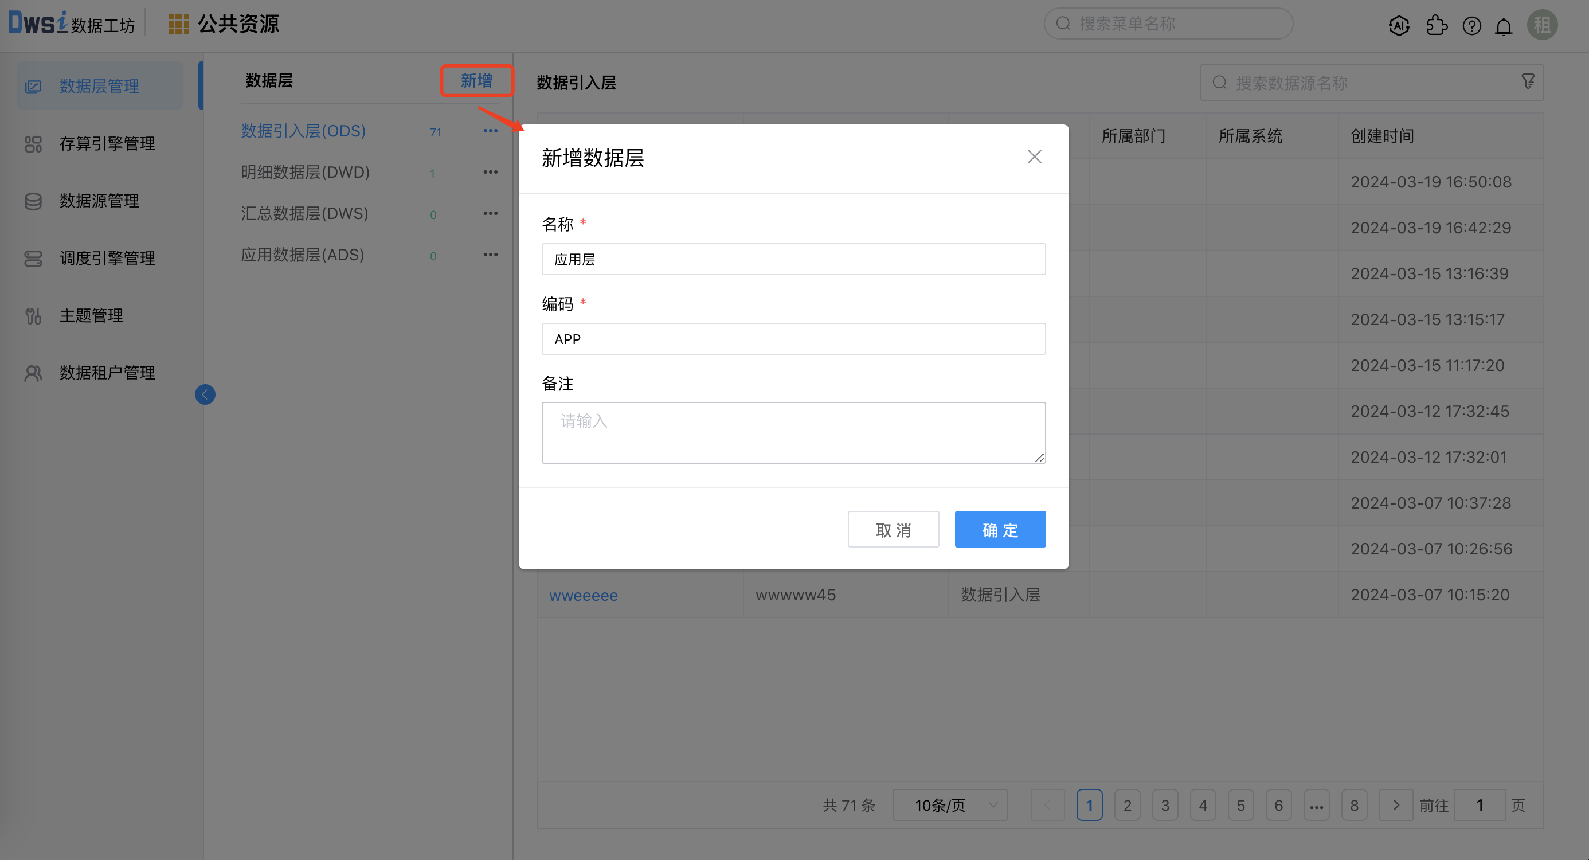Click the 名称 input field

click(x=793, y=259)
